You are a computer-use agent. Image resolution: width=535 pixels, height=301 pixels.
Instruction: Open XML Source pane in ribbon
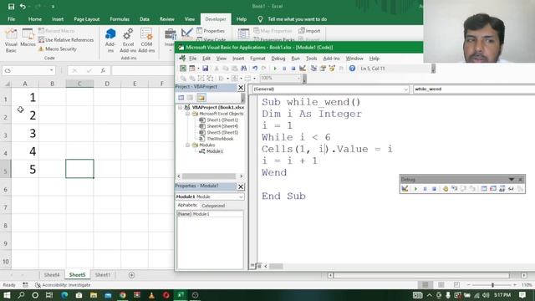[x=243, y=33]
